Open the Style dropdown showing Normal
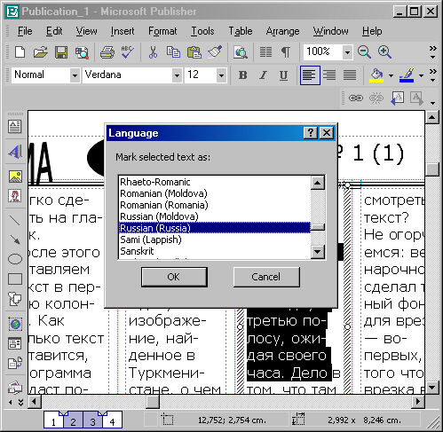Screen dimensions: 443x432 click(x=75, y=75)
